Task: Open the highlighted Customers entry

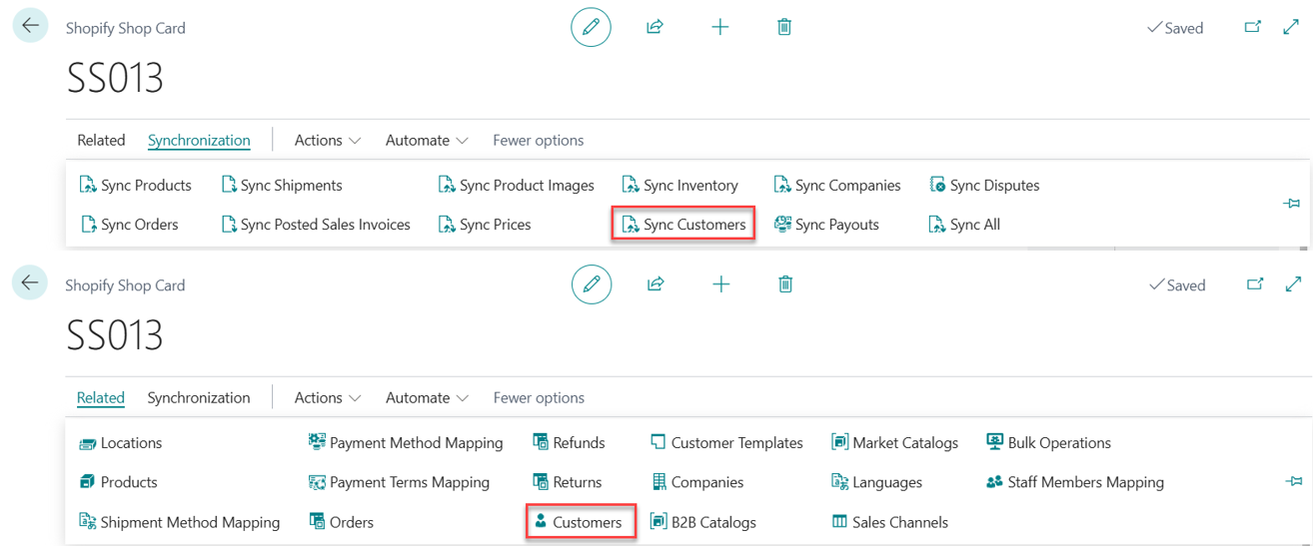Action: [581, 522]
